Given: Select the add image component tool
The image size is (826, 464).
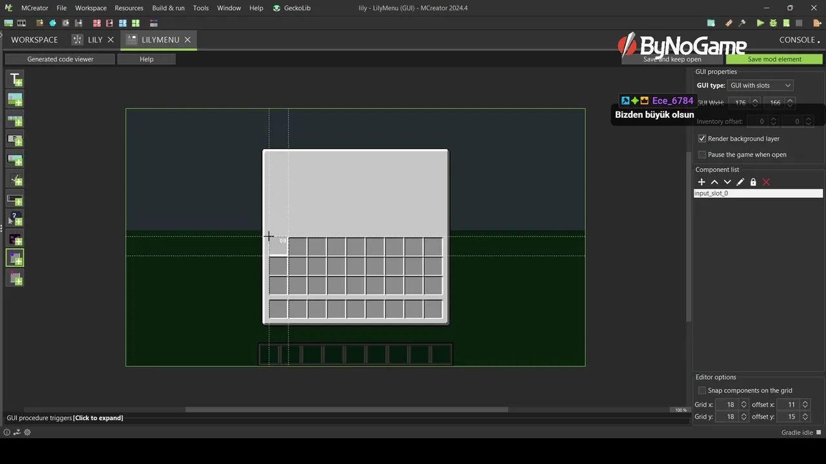Looking at the screenshot, I should 15,99.
